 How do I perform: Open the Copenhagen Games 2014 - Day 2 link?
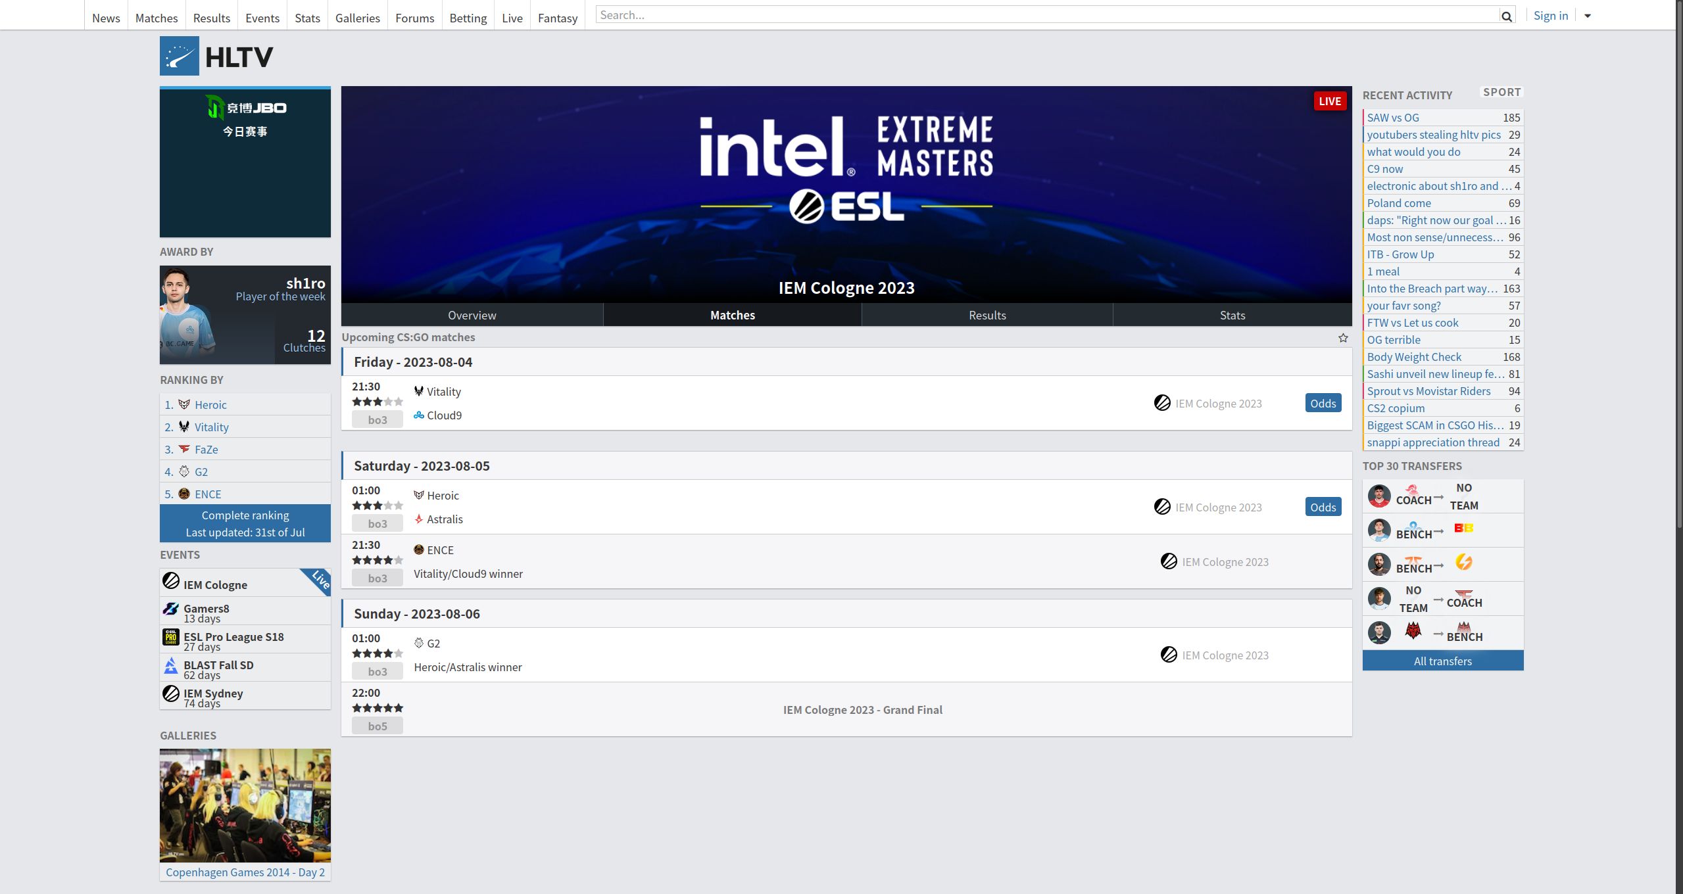[245, 872]
